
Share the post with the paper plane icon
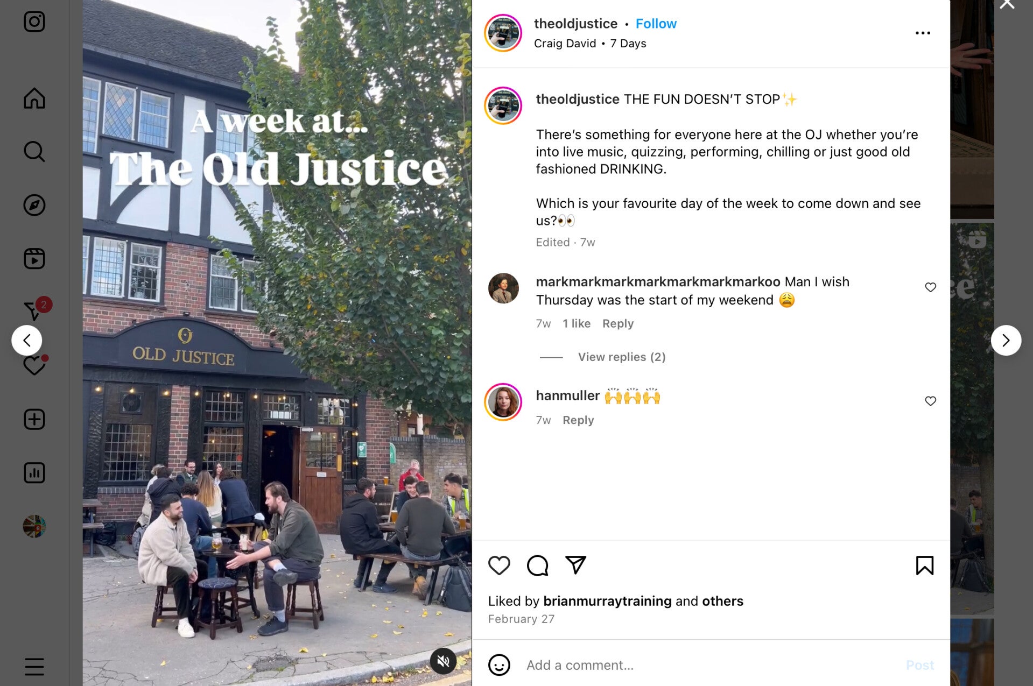pyautogui.click(x=575, y=565)
